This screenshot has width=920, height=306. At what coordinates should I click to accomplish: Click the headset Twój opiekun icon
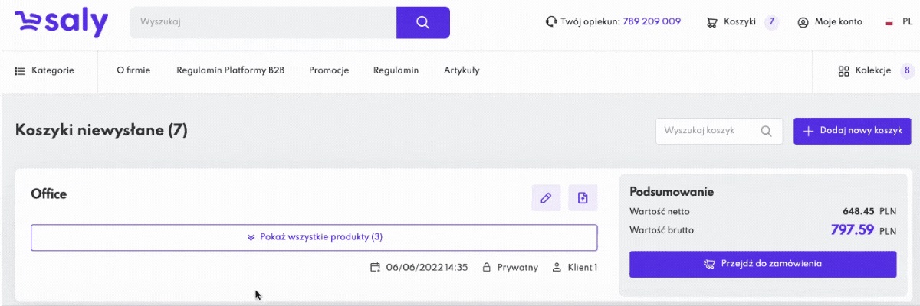pos(550,22)
